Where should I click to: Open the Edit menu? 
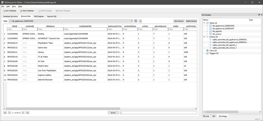[x=8, y=6]
